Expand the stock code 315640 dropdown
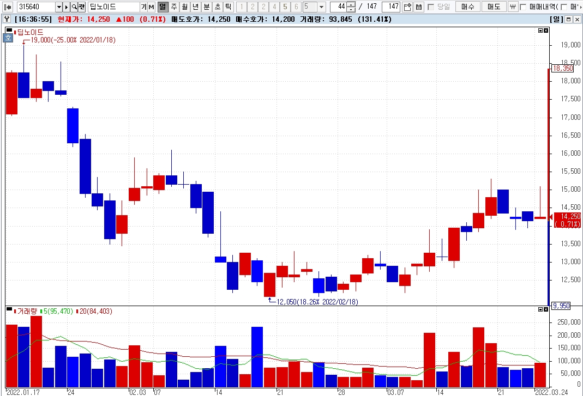This screenshot has height=396, width=583. click(x=59, y=7)
